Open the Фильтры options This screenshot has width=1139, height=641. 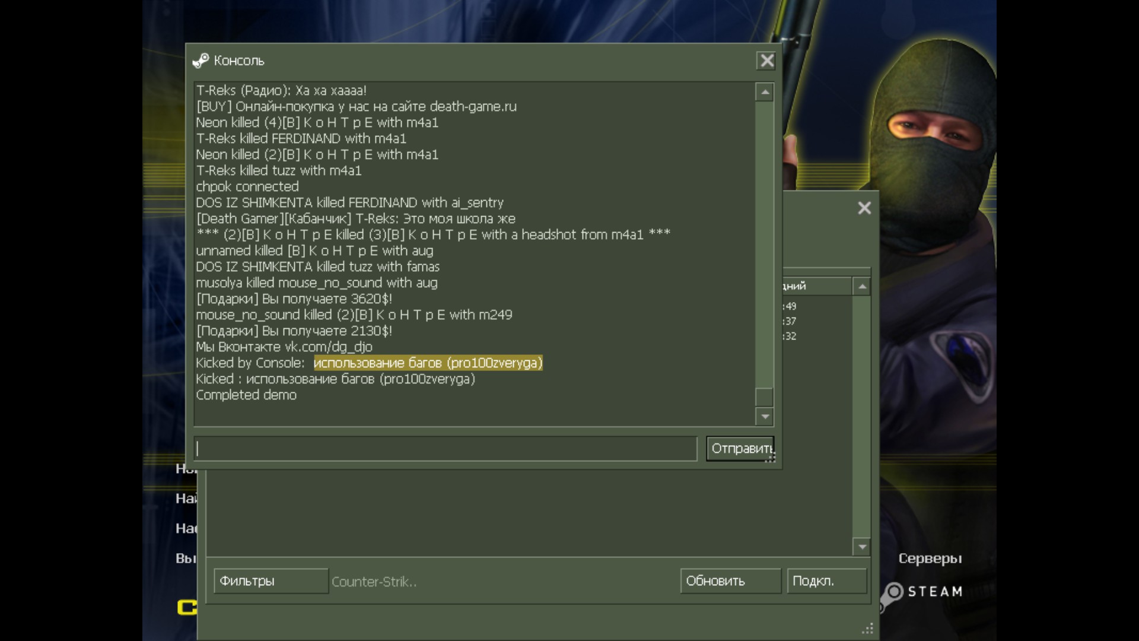click(271, 581)
